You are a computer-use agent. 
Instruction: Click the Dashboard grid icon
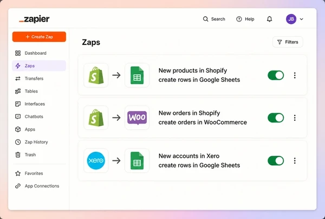(x=18, y=53)
